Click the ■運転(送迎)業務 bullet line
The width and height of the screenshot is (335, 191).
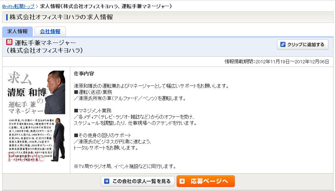(93, 92)
